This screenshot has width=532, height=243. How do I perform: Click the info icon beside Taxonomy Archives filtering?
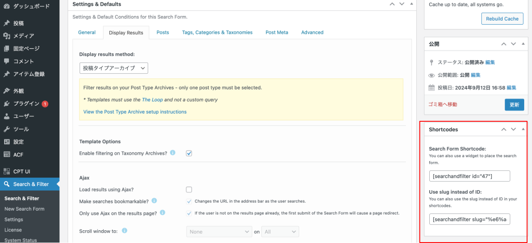173,153
